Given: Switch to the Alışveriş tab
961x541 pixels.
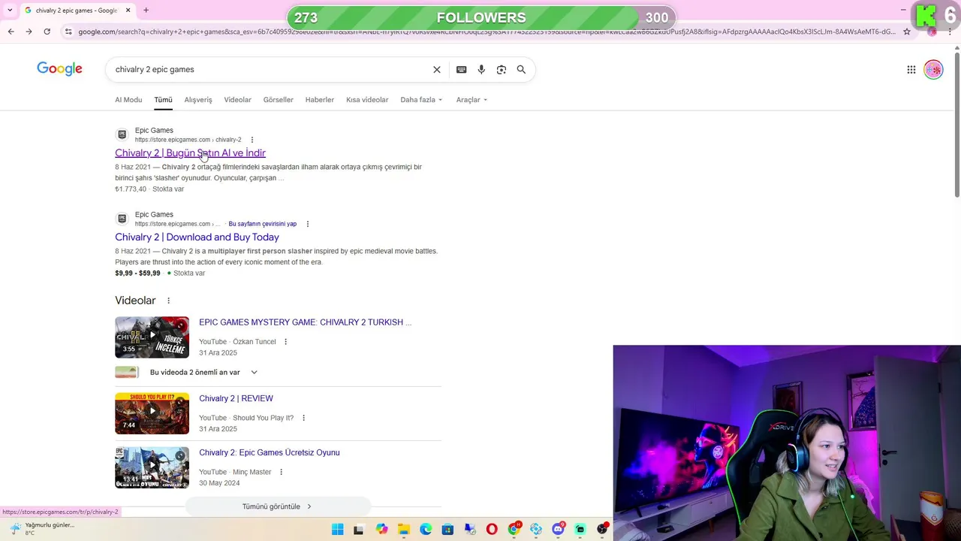Looking at the screenshot, I should [x=198, y=100].
